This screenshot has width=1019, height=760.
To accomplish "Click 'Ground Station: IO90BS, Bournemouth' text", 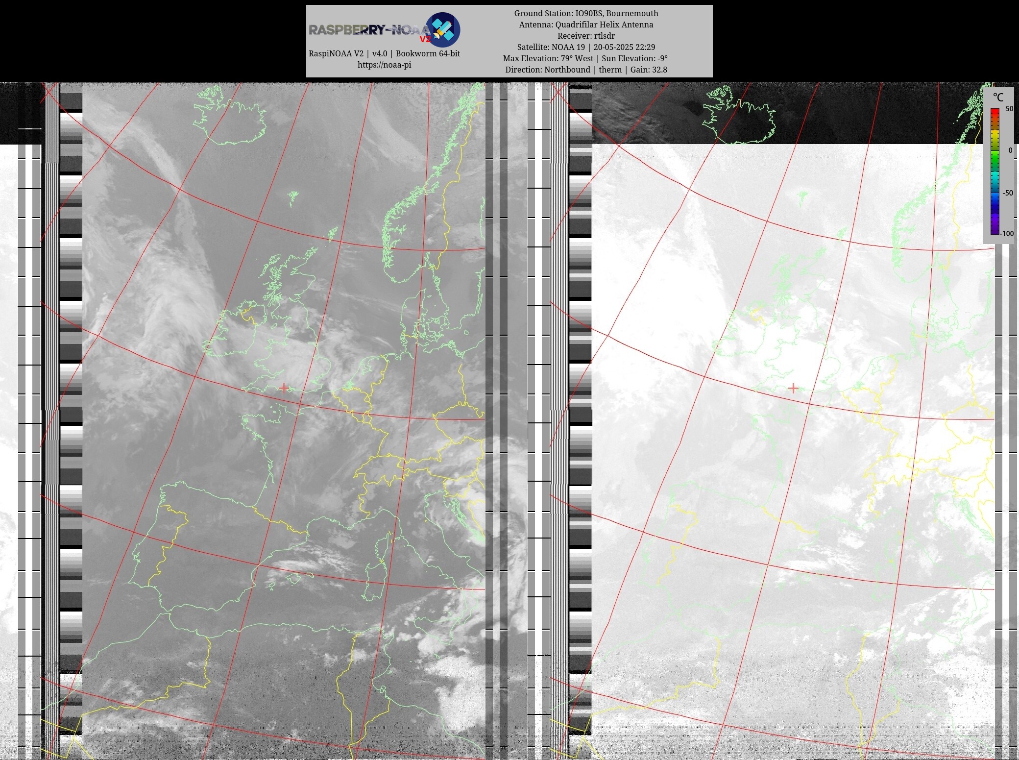I will (586, 13).
